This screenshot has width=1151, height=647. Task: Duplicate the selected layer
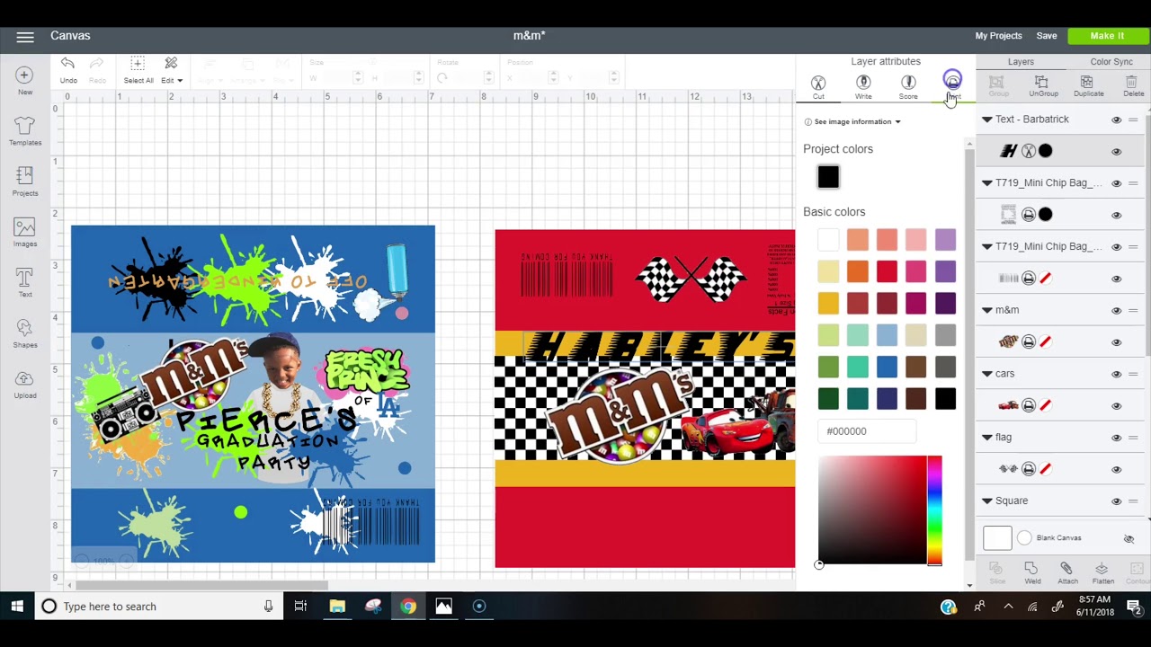tap(1088, 86)
